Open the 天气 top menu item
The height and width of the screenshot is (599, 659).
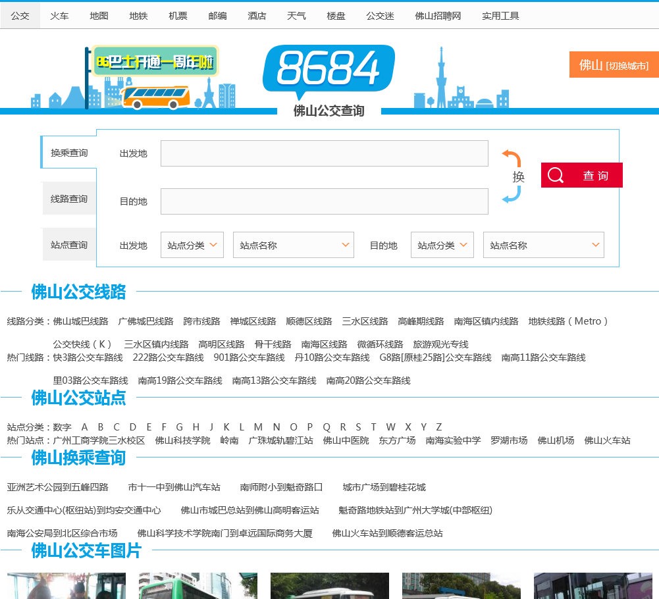click(x=296, y=16)
